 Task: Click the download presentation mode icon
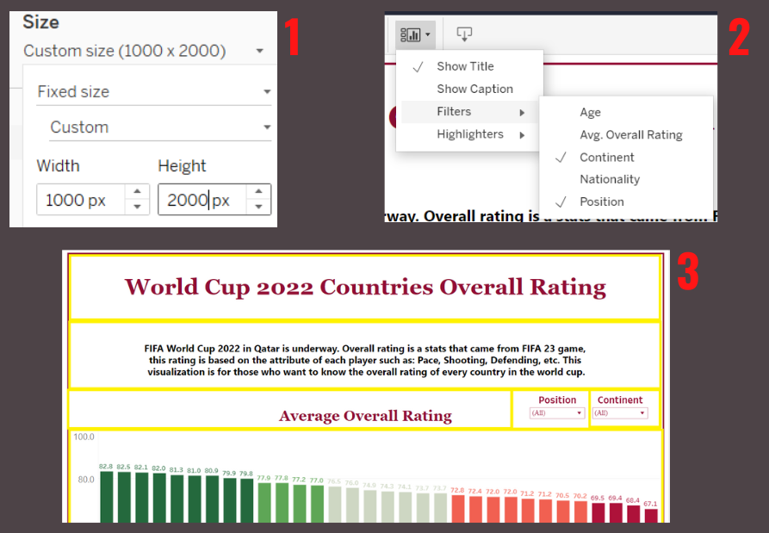pyautogui.click(x=464, y=34)
